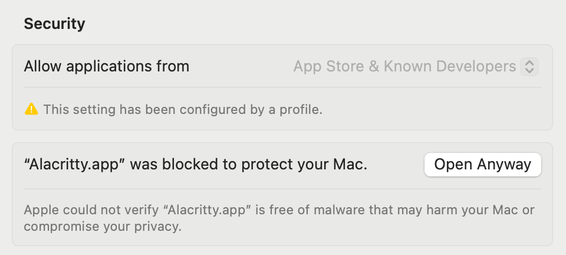Open the App Store & Known Developers popup
The image size is (566, 255).
coord(415,66)
